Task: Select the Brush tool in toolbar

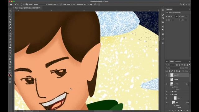Action: point(10,31)
